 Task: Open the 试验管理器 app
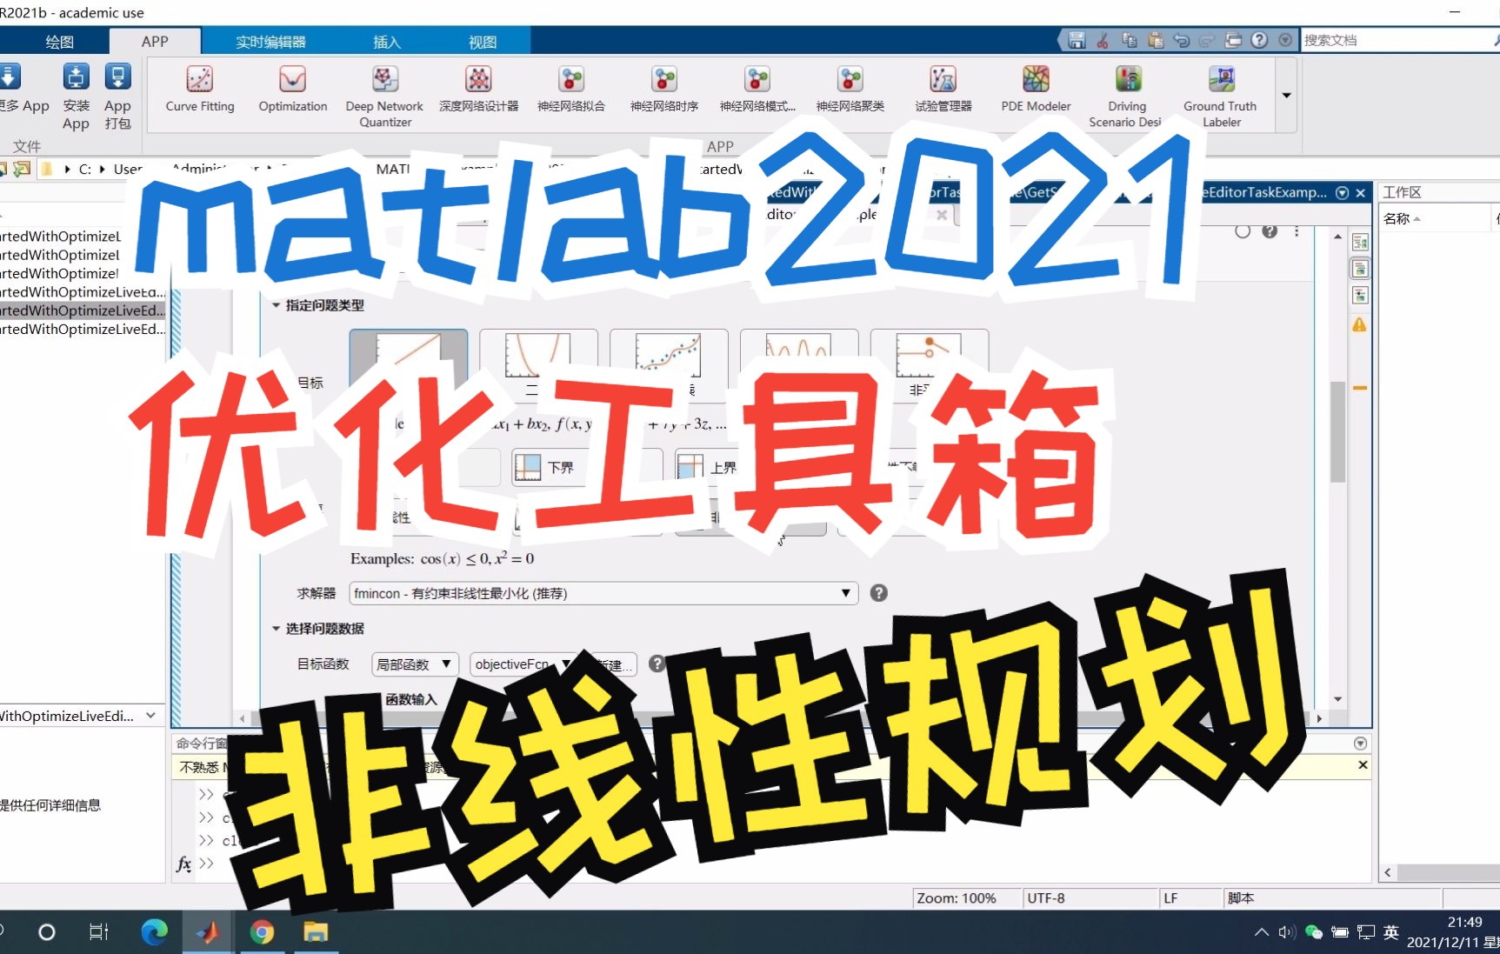coord(943,90)
